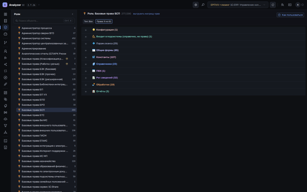The image size is (307, 192).
Task: Open the grid dashboard icon in the sidebar
Action: (5, 14)
